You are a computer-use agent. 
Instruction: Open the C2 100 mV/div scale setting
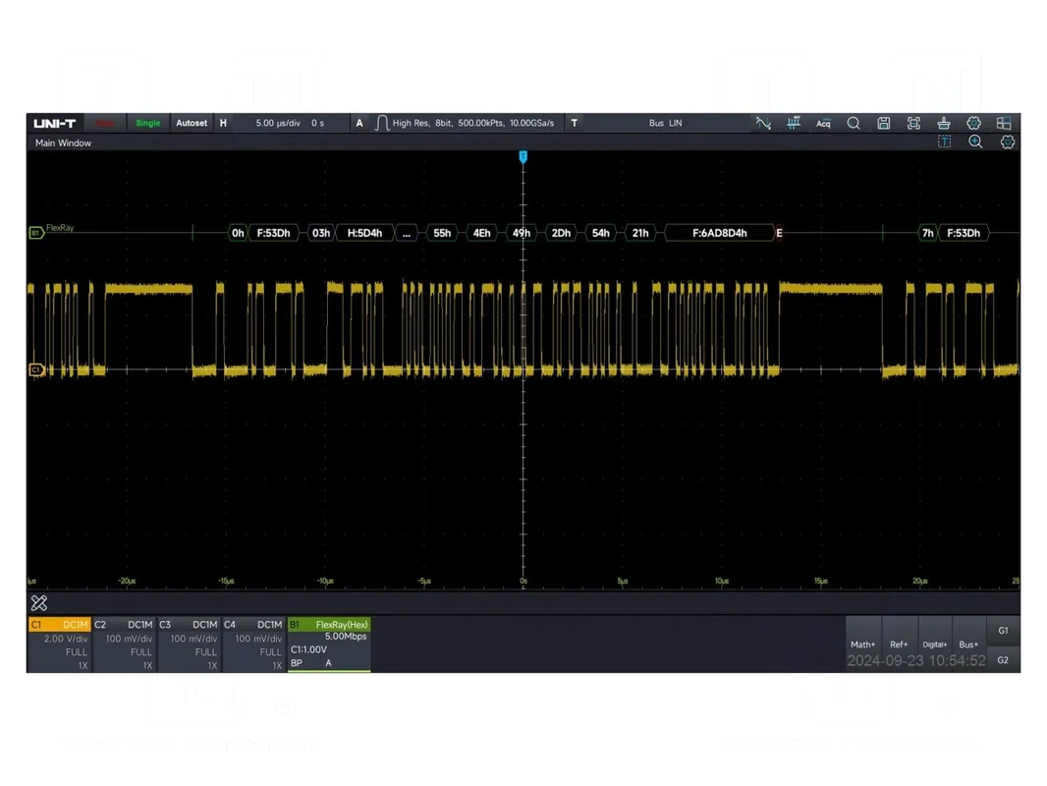[129, 639]
